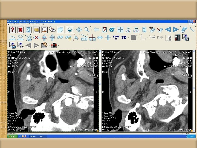This screenshot has width=197, height=148.
Task: Select the probe value tool icon
Action: [184, 30]
